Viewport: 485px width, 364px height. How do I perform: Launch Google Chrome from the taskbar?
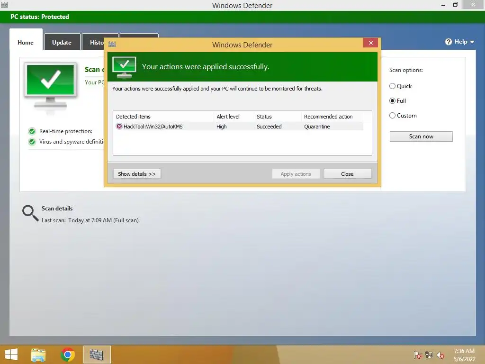pyautogui.click(x=68, y=355)
